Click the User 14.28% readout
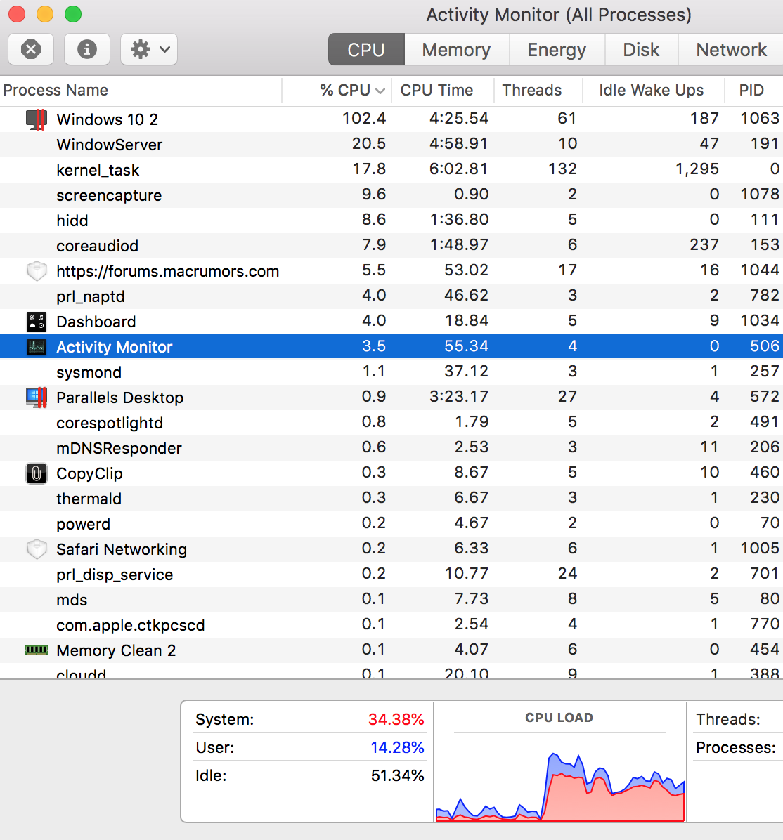 310,747
